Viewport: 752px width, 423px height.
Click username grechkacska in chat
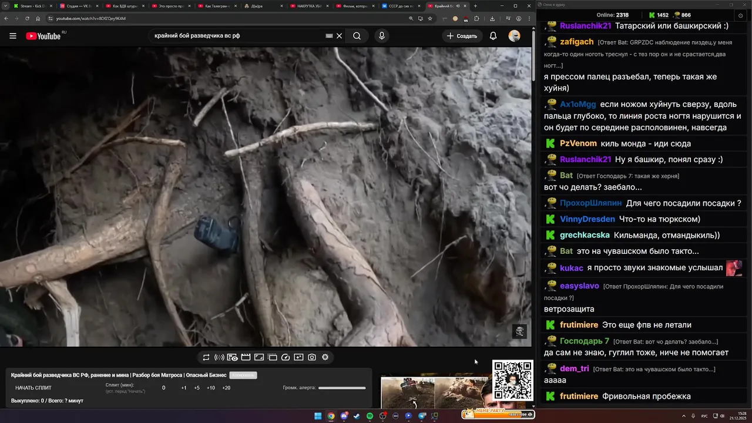pos(585,235)
